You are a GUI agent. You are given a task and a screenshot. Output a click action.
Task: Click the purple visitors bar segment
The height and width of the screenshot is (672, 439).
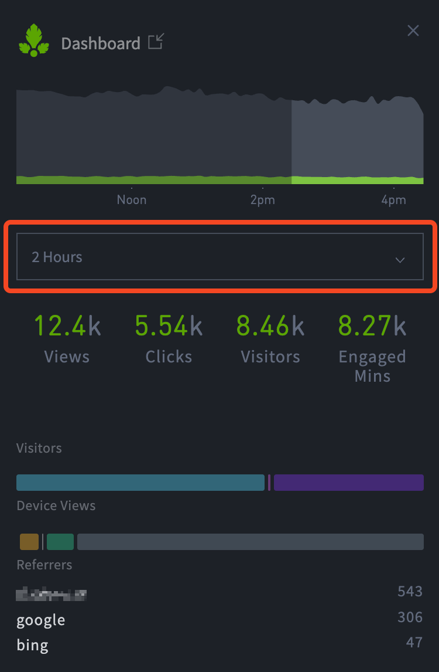(348, 483)
